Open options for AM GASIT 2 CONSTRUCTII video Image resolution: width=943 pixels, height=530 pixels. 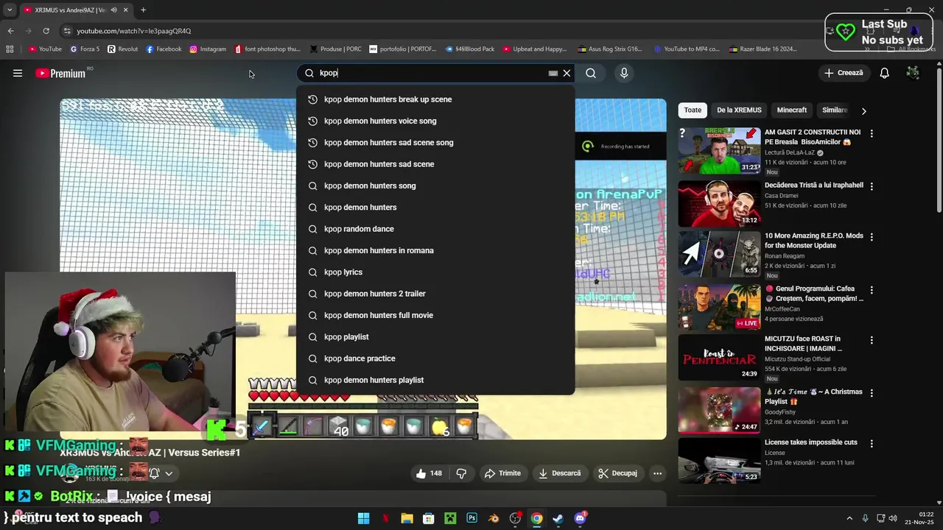click(x=872, y=133)
